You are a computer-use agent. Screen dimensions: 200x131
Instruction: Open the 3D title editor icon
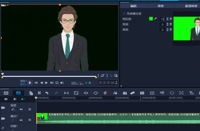[x=191, y=93]
